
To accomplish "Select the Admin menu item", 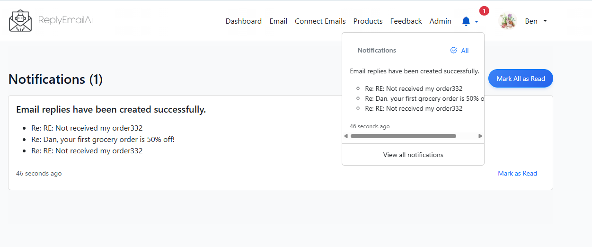I will (x=440, y=21).
